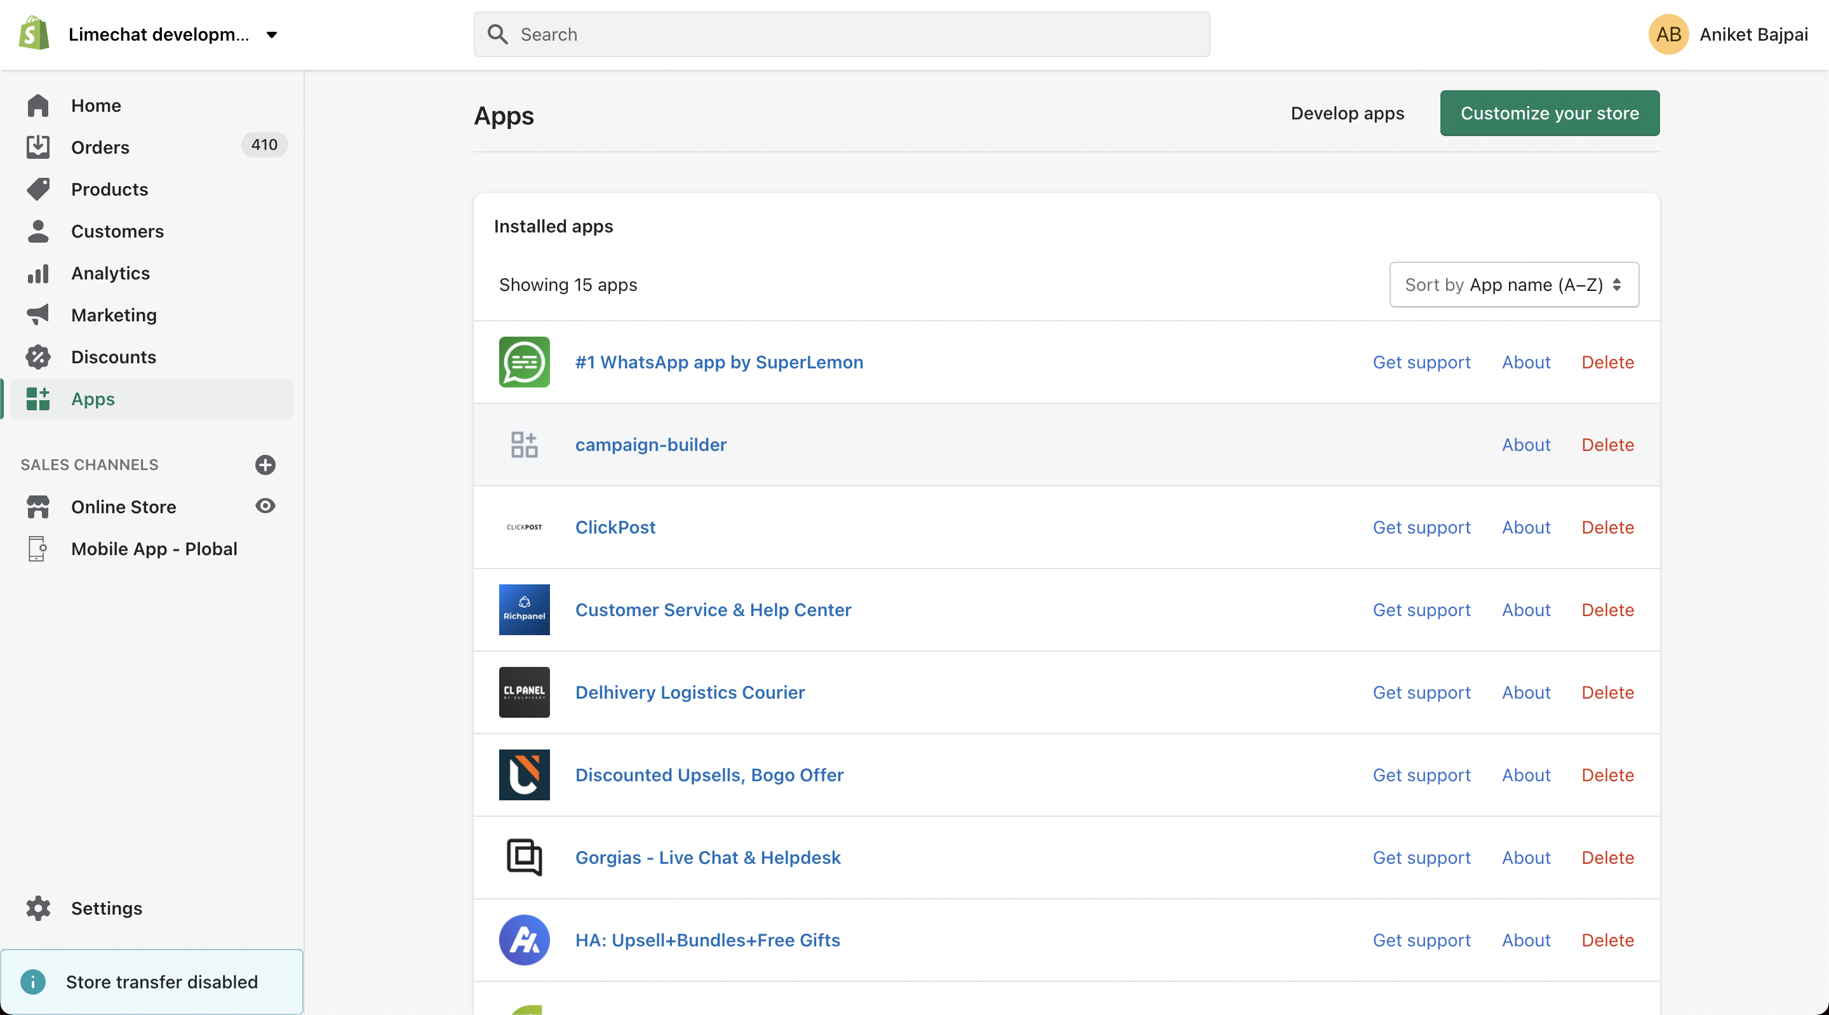Screen dimensions: 1829x1015
Task: Click the Store transfer disabled info icon
Action: (32, 981)
